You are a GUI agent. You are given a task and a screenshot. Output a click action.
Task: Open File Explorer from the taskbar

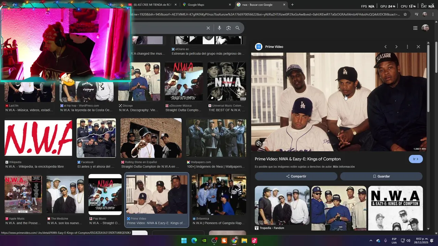pos(244,241)
